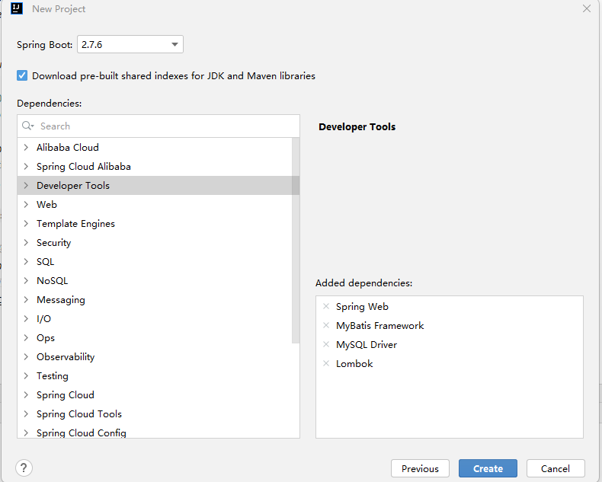Screen dimensions: 602x482
Task: Remove Lombok dependency with X icon
Action: (x=326, y=363)
